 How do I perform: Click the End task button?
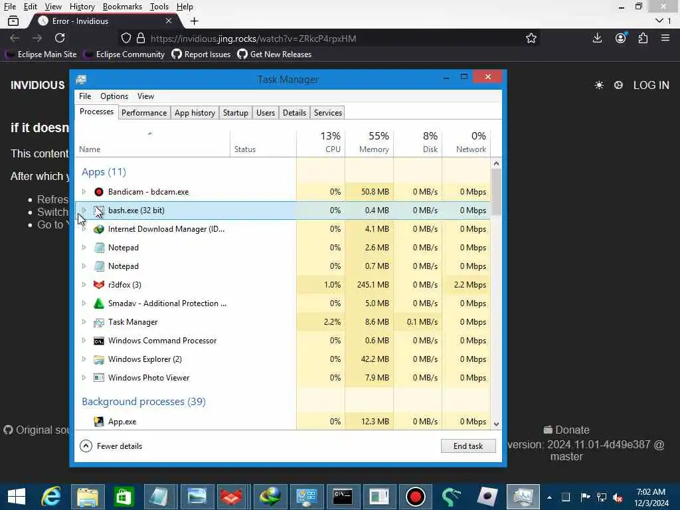pos(468,446)
